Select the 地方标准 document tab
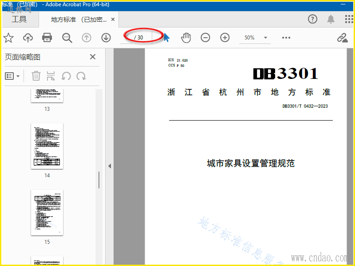The height and width of the screenshot is (266, 355). coord(79,20)
